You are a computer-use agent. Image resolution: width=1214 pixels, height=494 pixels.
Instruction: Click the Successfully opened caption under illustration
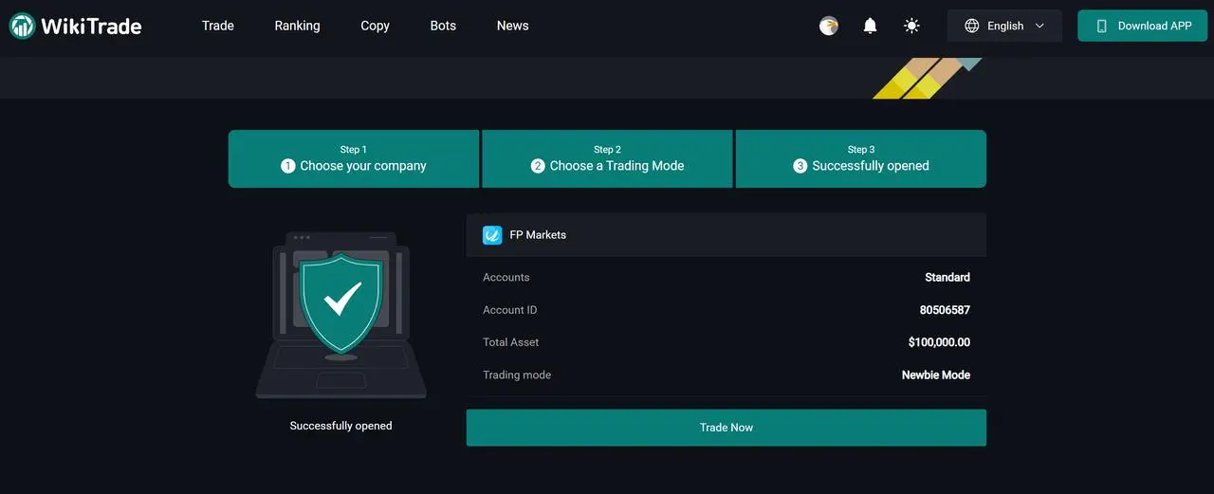[340, 426]
